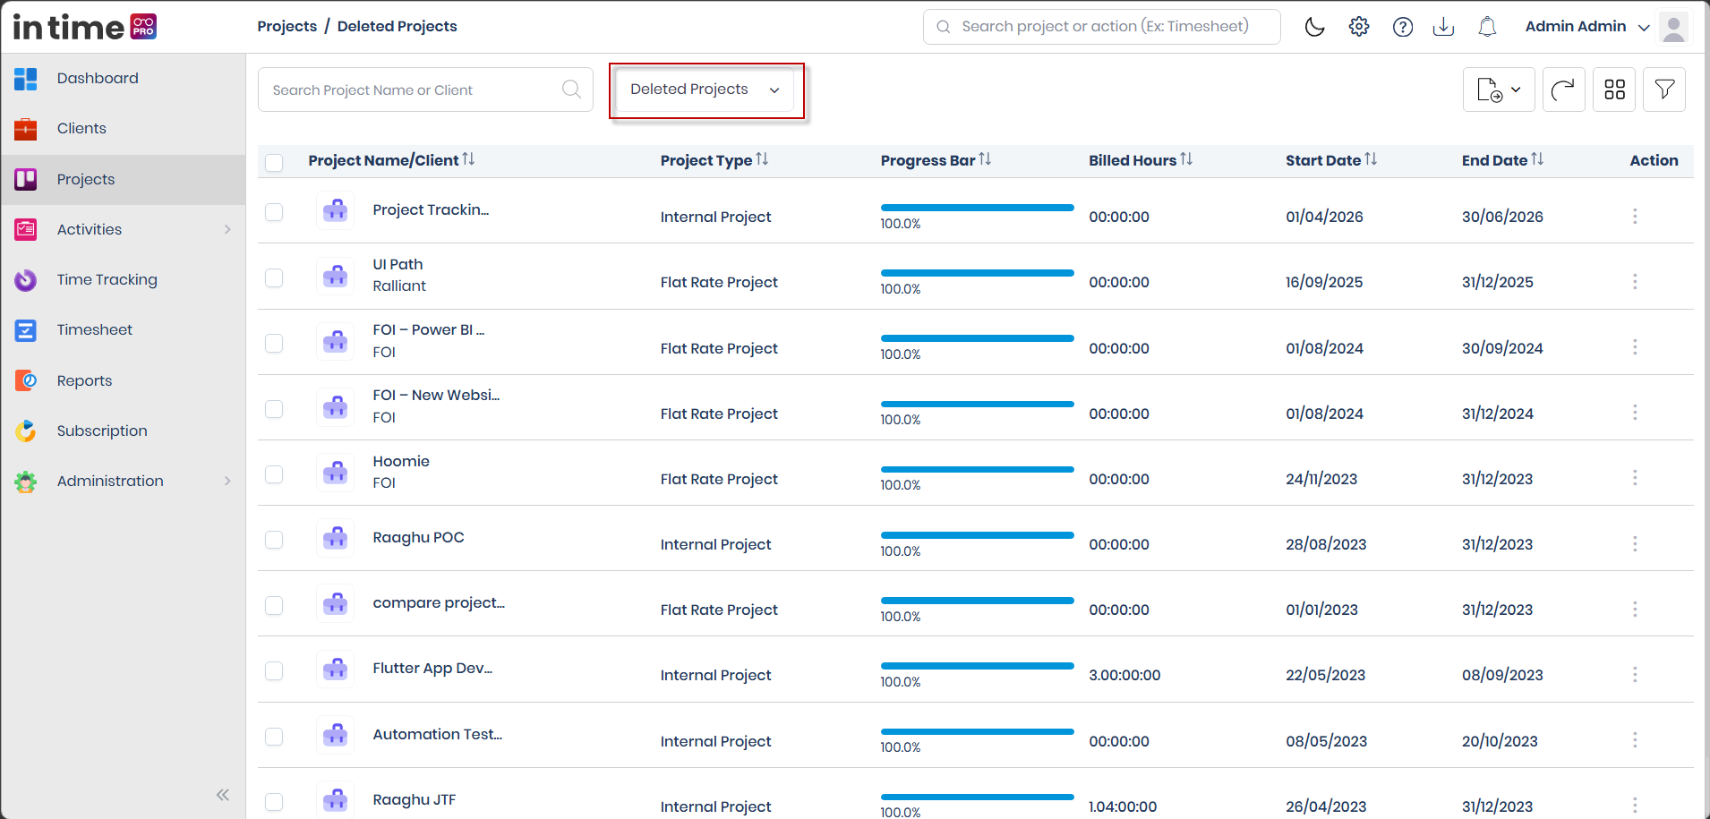Collapse sidebar with double chevron icon
The image size is (1710, 819).
pos(222,795)
